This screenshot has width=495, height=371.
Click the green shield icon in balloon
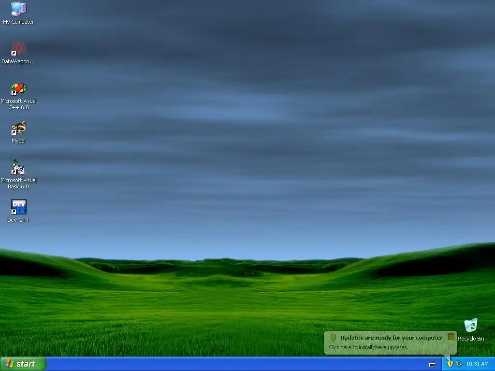click(x=333, y=338)
